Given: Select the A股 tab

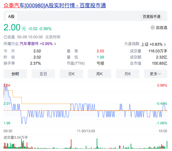Looking at the screenshot, I should 11,17.
